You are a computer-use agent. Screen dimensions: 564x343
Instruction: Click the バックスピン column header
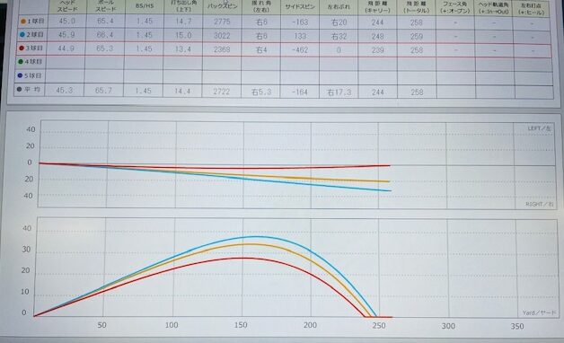(x=223, y=6)
